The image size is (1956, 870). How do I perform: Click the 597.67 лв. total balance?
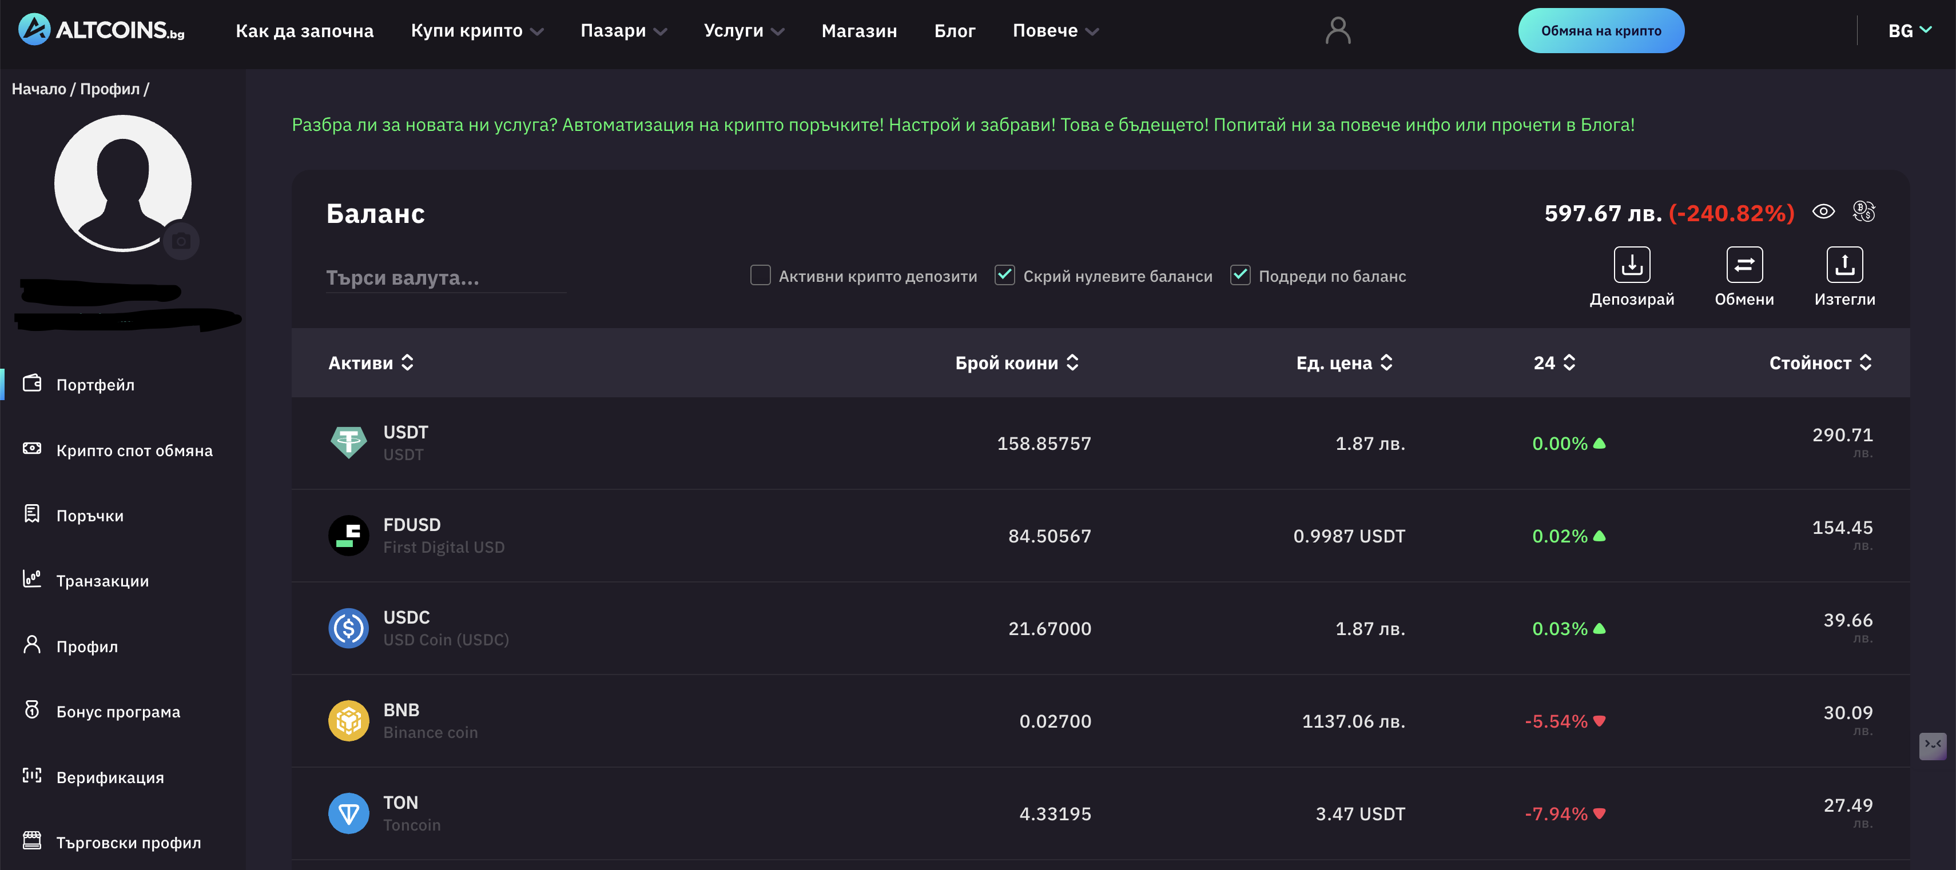pyautogui.click(x=1603, y=213)
